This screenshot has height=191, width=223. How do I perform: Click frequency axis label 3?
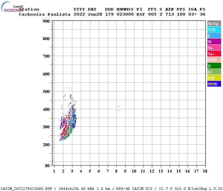click(72, 171)
